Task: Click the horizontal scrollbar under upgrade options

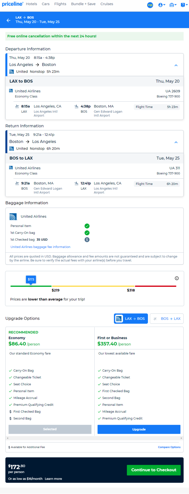Action: 95,438
